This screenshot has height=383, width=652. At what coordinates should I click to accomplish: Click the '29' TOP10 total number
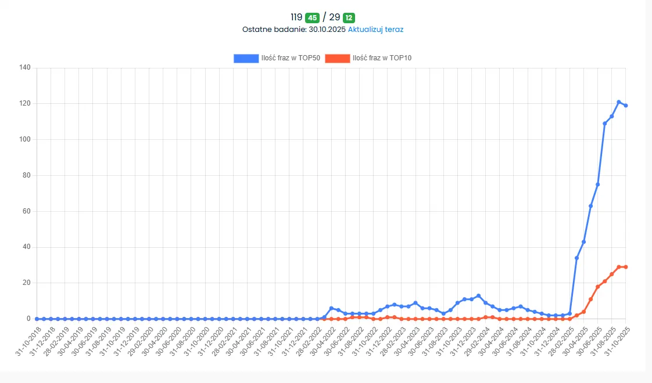pos(335,17)
